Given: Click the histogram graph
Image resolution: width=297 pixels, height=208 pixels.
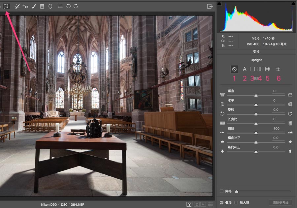Looking at the screenshot, I should pyautogui.click(x=256, y=17).
